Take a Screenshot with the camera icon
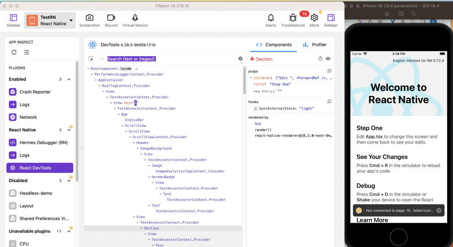Screen dimensions: 453x247 coord(89,18)
